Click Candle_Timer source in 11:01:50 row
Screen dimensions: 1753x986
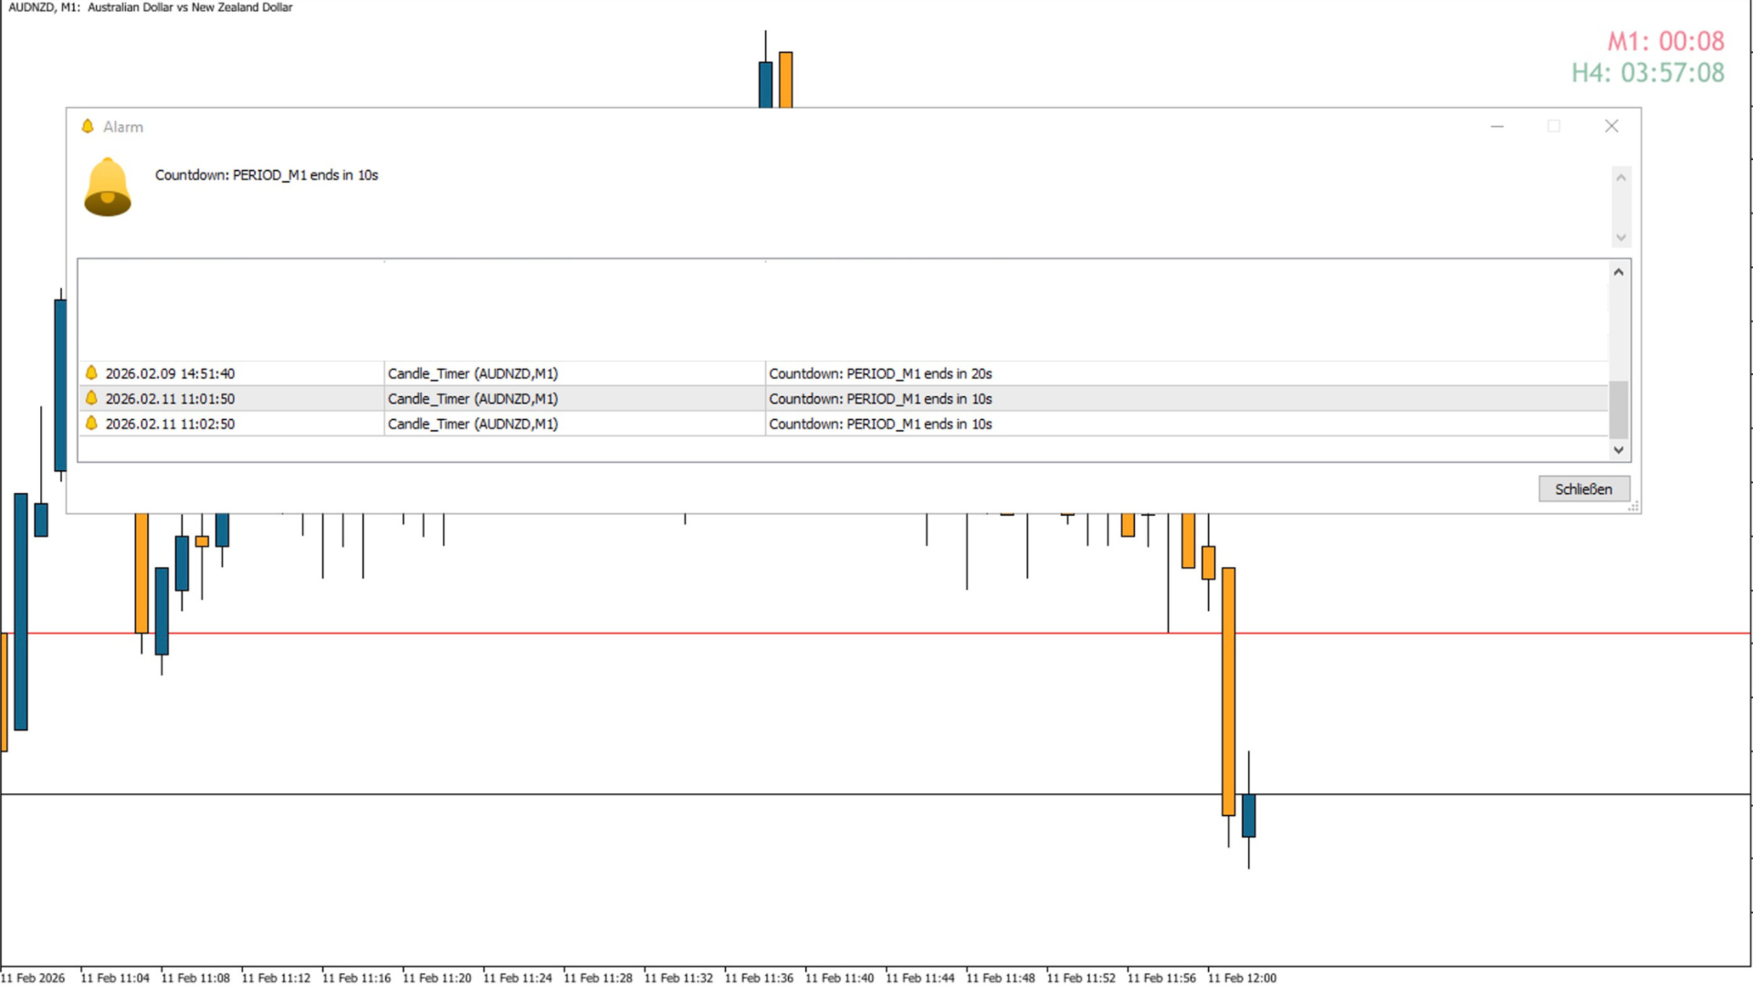472,399
